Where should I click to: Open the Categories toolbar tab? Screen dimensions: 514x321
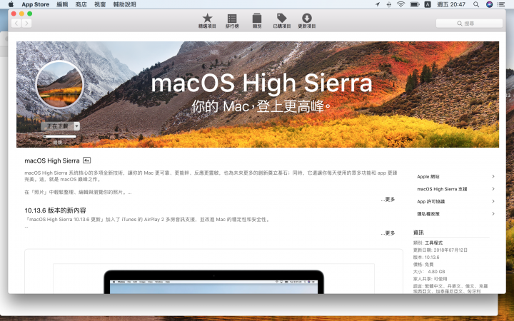pos(257,21)
